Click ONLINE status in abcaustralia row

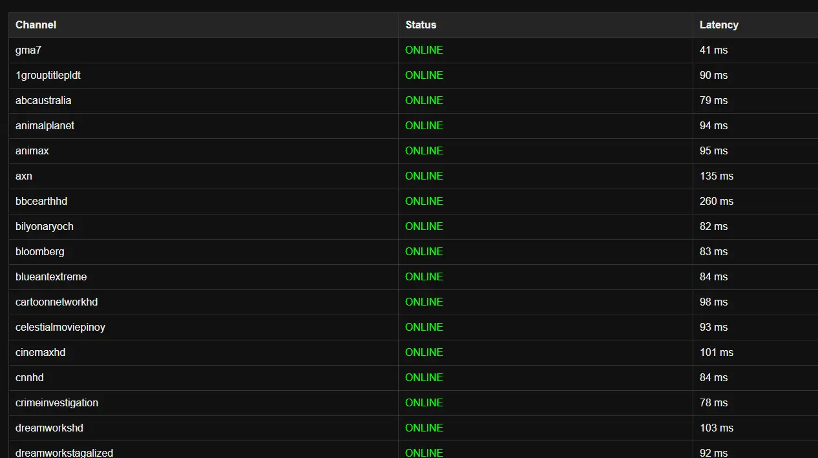click(x=424, y=100)
